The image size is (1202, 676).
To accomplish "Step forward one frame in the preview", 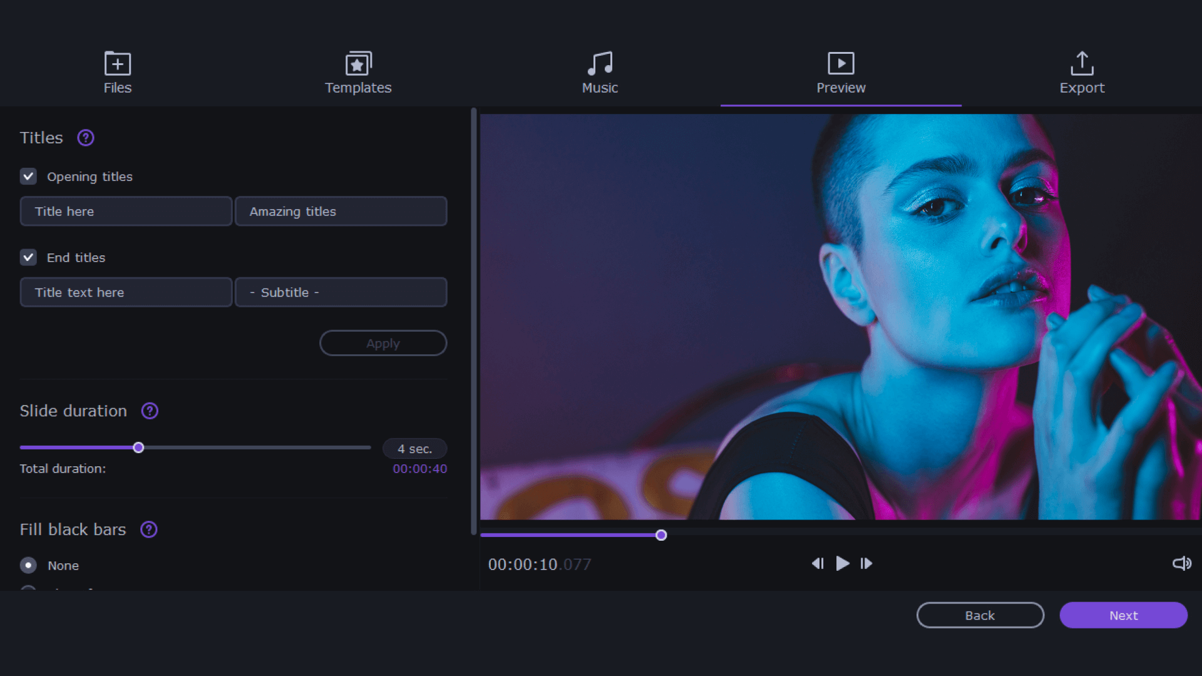I will [866, 563].
